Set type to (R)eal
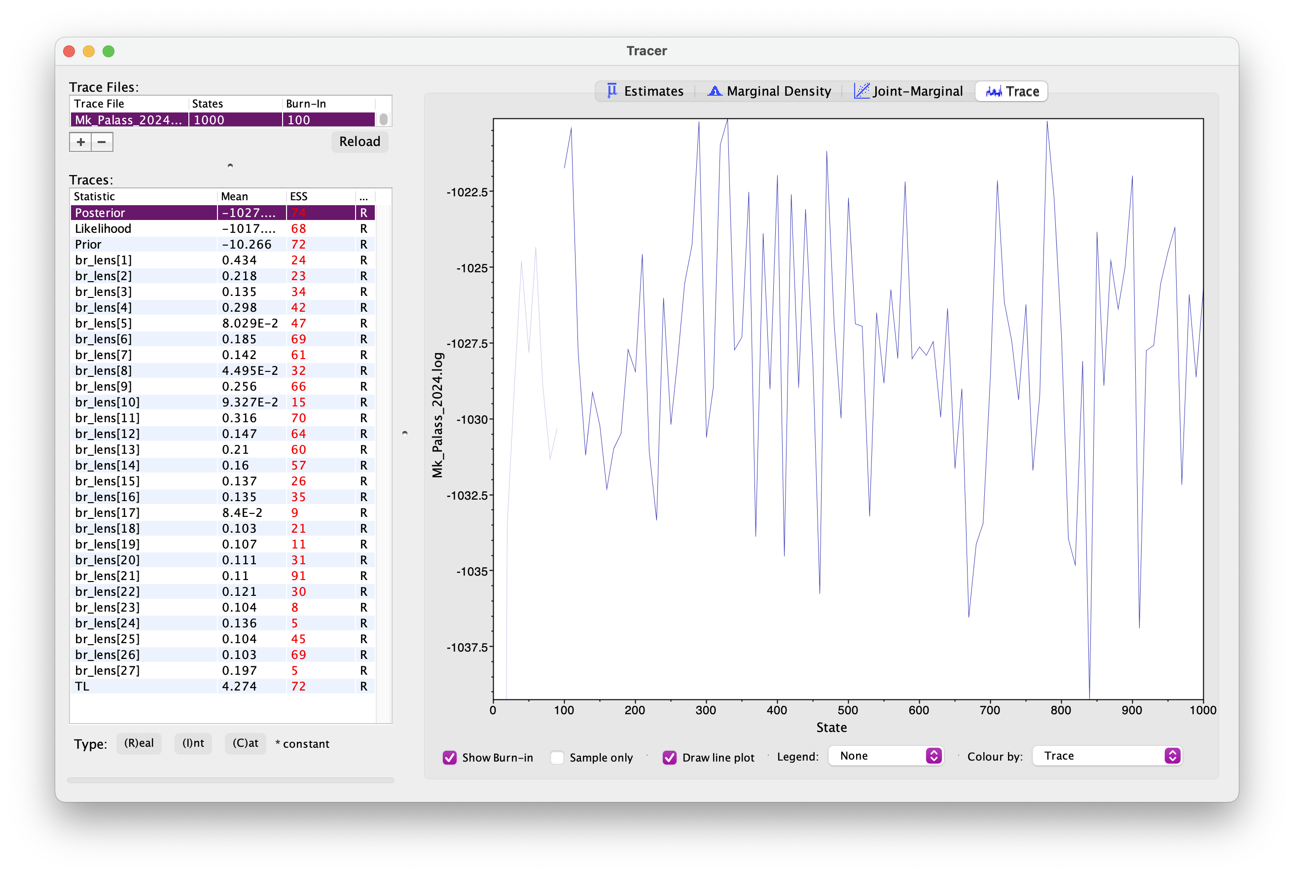Viewport: 1294px width, 875px height. click(x=139, y=743)
